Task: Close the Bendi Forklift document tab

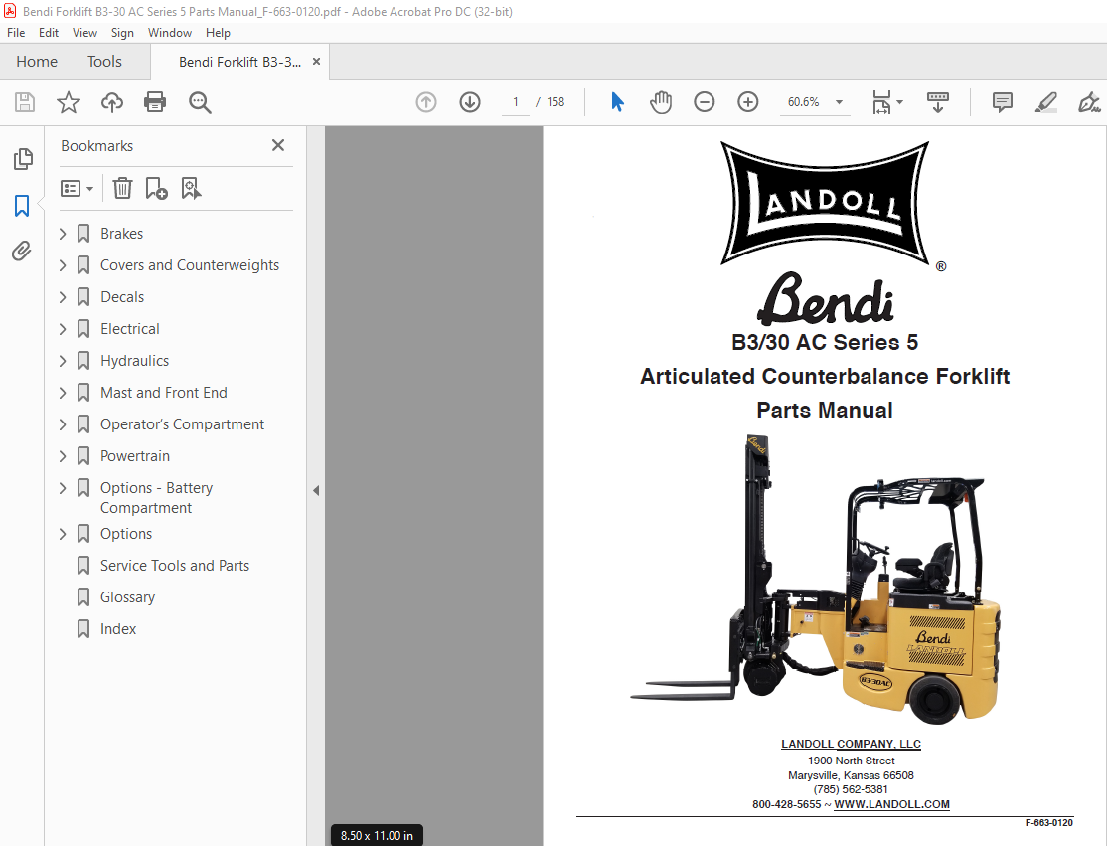Action: (x=316, y=62)
